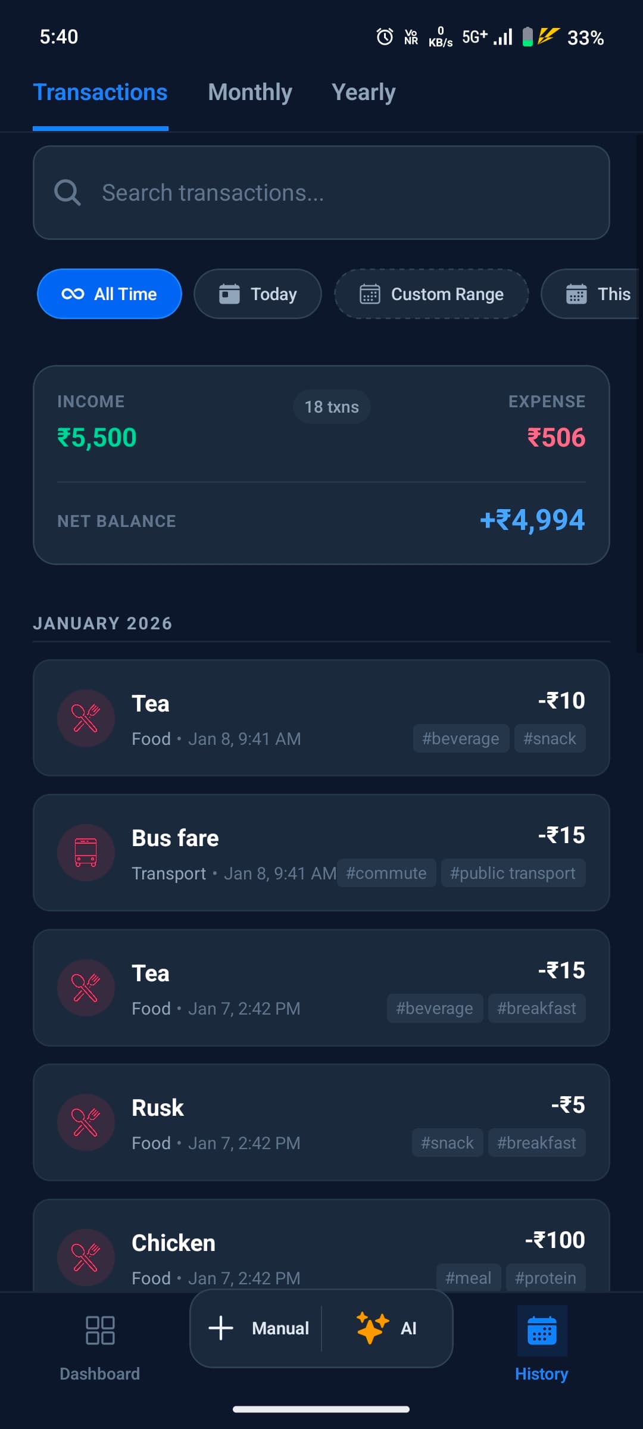Tap the alarm clock status icon
The width and height of the screenshot is (643, 1429).
pos(385,37)
